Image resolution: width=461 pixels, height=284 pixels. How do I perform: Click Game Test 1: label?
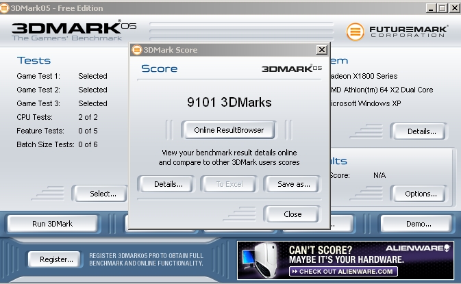(38, 76)
